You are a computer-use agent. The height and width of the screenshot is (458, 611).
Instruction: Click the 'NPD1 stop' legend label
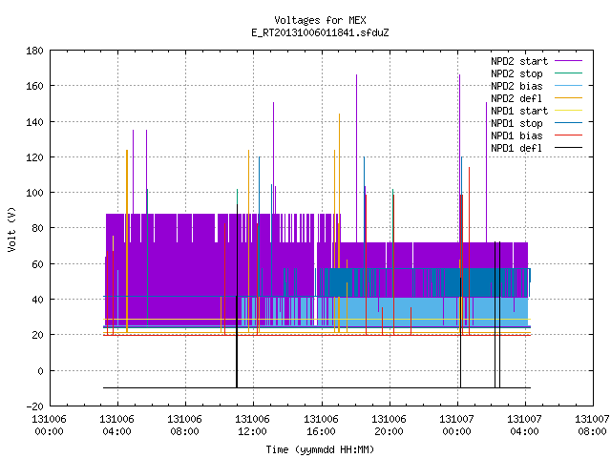[516, 123]
